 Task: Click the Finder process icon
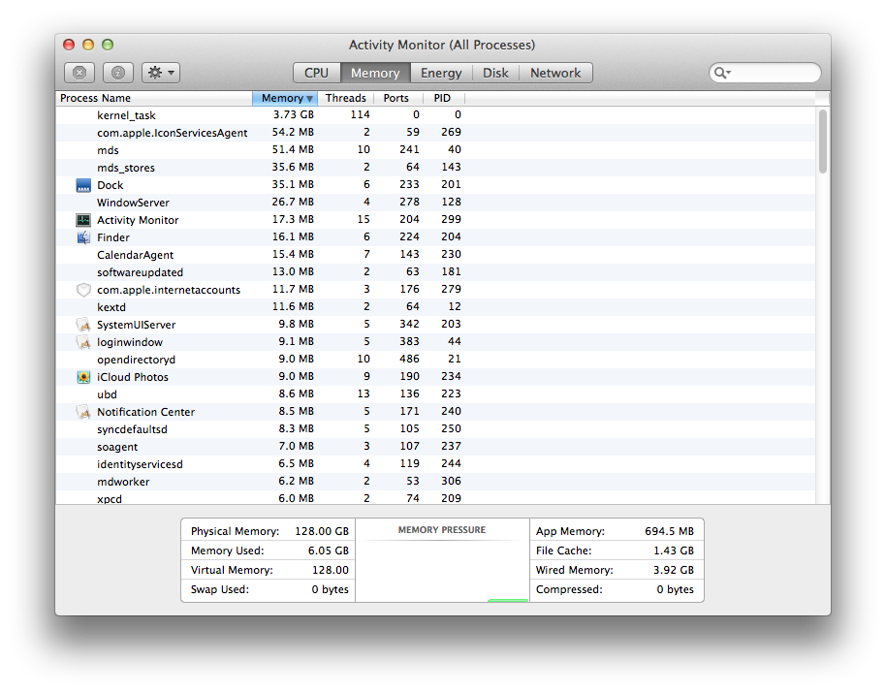pyautogui.click(x=83, y=237)
